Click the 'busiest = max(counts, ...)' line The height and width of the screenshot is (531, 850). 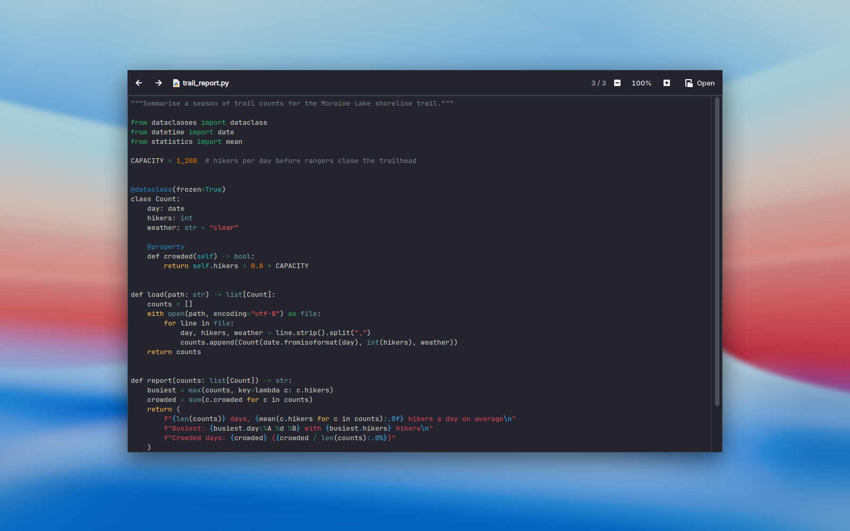point(240,390)
